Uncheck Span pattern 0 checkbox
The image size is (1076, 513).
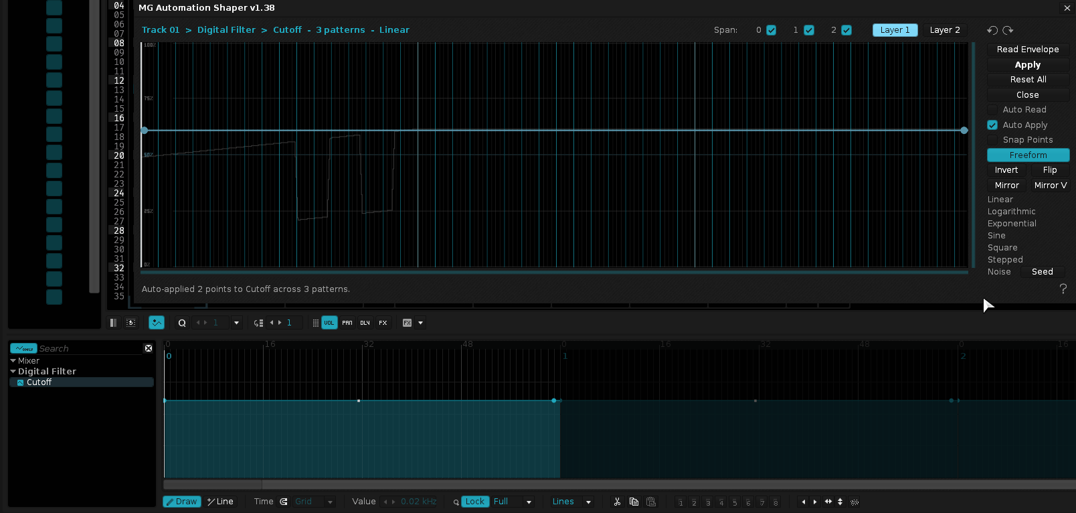coord(772,30)
